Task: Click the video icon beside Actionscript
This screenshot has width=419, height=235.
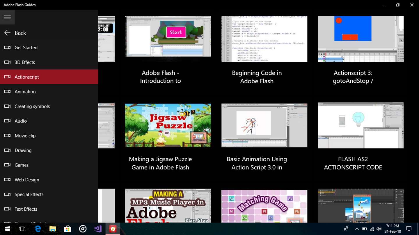Action: pos(7,77)
